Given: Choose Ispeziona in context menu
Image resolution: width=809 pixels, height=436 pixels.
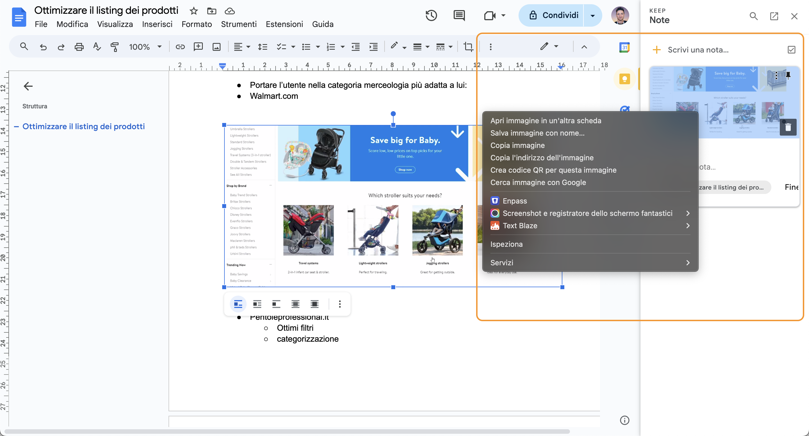Looking at the screenshot, I should coord(506,244).
